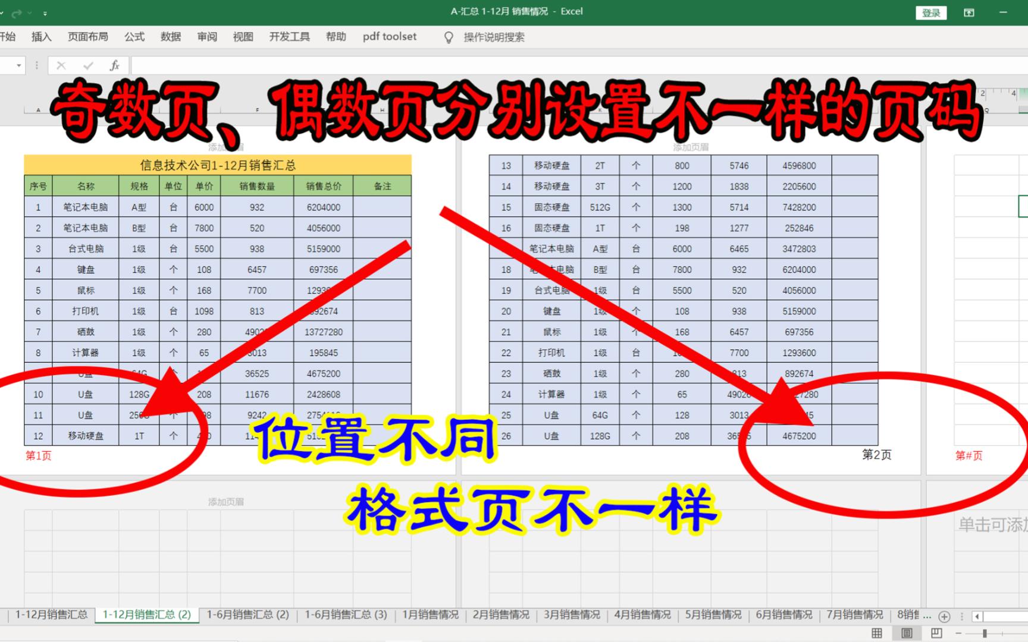Switch to Page Break Preview icon
The image size is (1028, 642).
pos(936,633)
